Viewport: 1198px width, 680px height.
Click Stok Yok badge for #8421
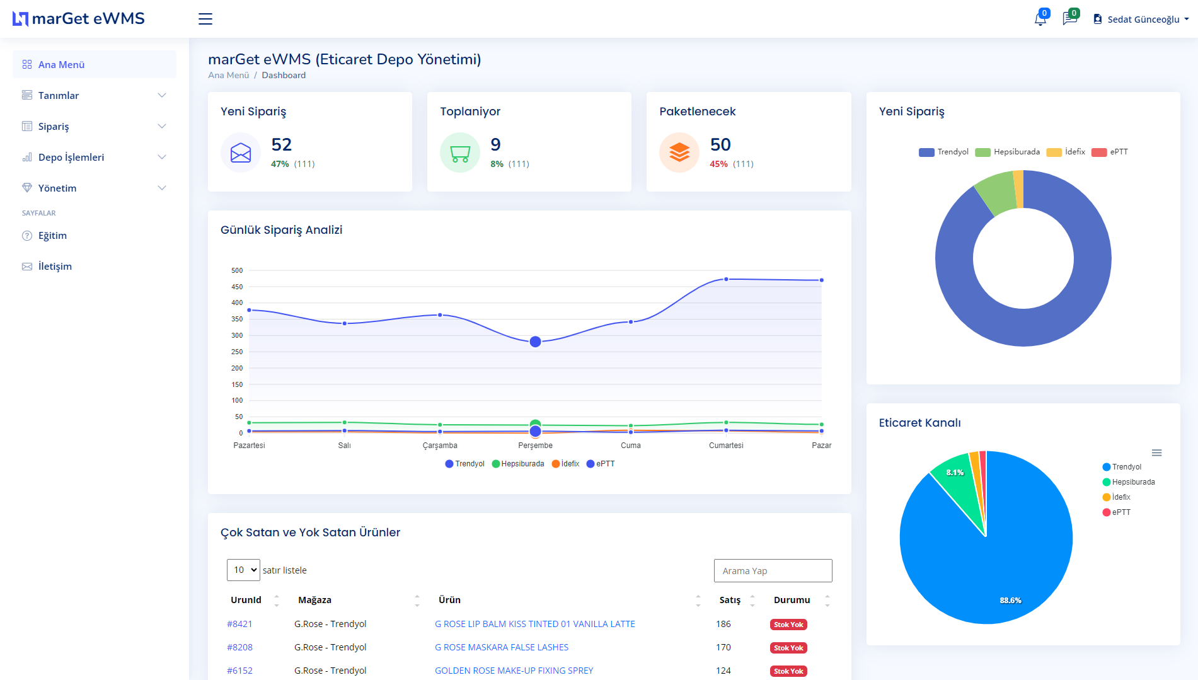click(788, 625)
